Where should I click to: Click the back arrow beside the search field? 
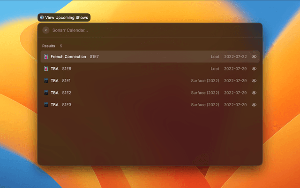[46, 30]
